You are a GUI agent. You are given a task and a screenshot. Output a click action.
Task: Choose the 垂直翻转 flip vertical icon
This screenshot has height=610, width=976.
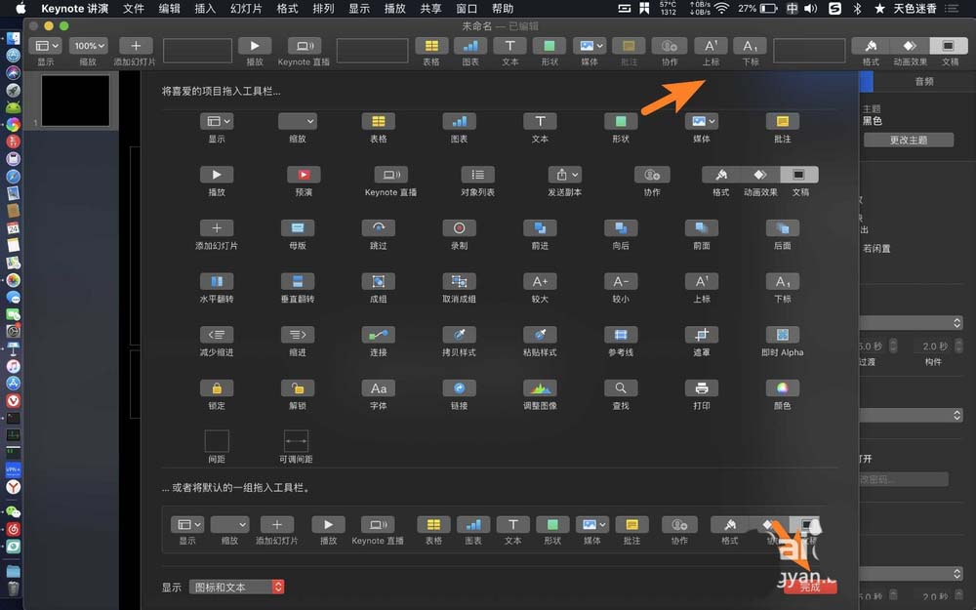pyautogui.click(x=298, y=281)
